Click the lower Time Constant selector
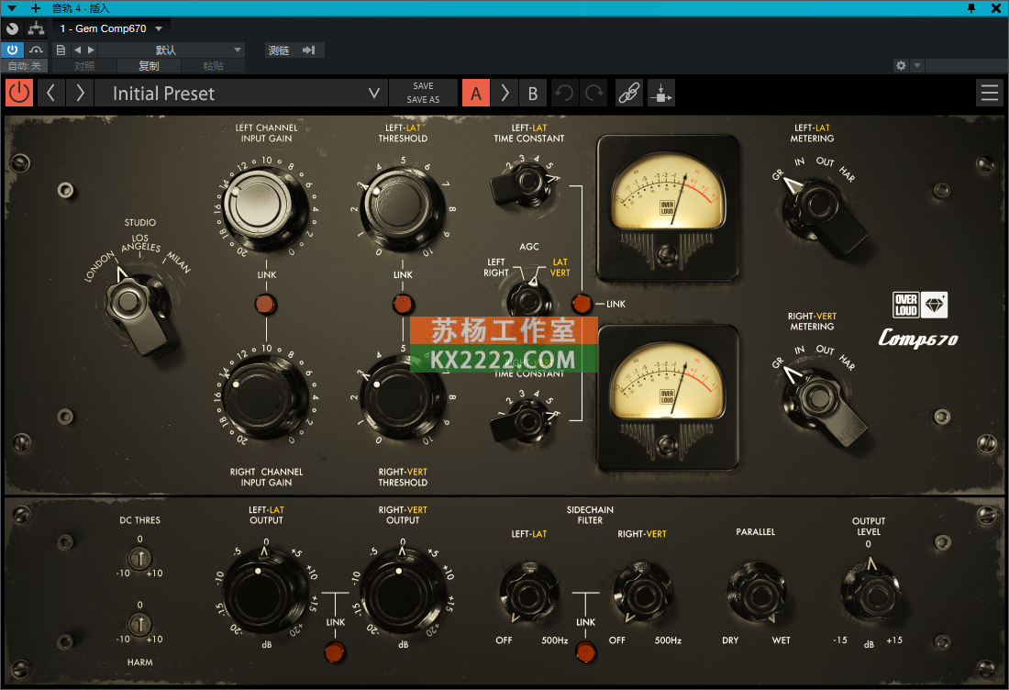1009x690 pixels. click(x=524, y=420)
